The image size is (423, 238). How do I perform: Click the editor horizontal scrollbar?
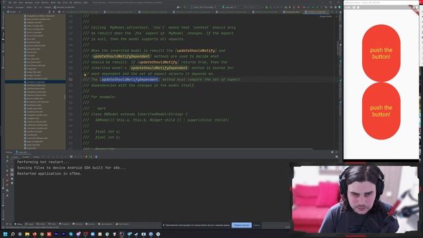pyautogui.click(x=198, y=149)
